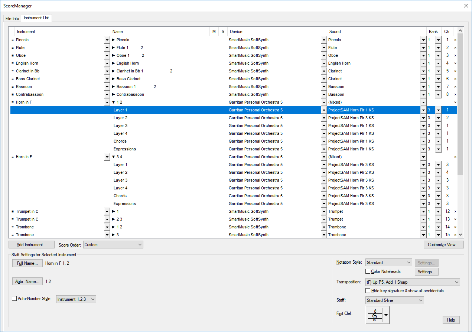This screenshot has width=472, height=332.
Task: Open the Customize View button
Action: (443, 245)
